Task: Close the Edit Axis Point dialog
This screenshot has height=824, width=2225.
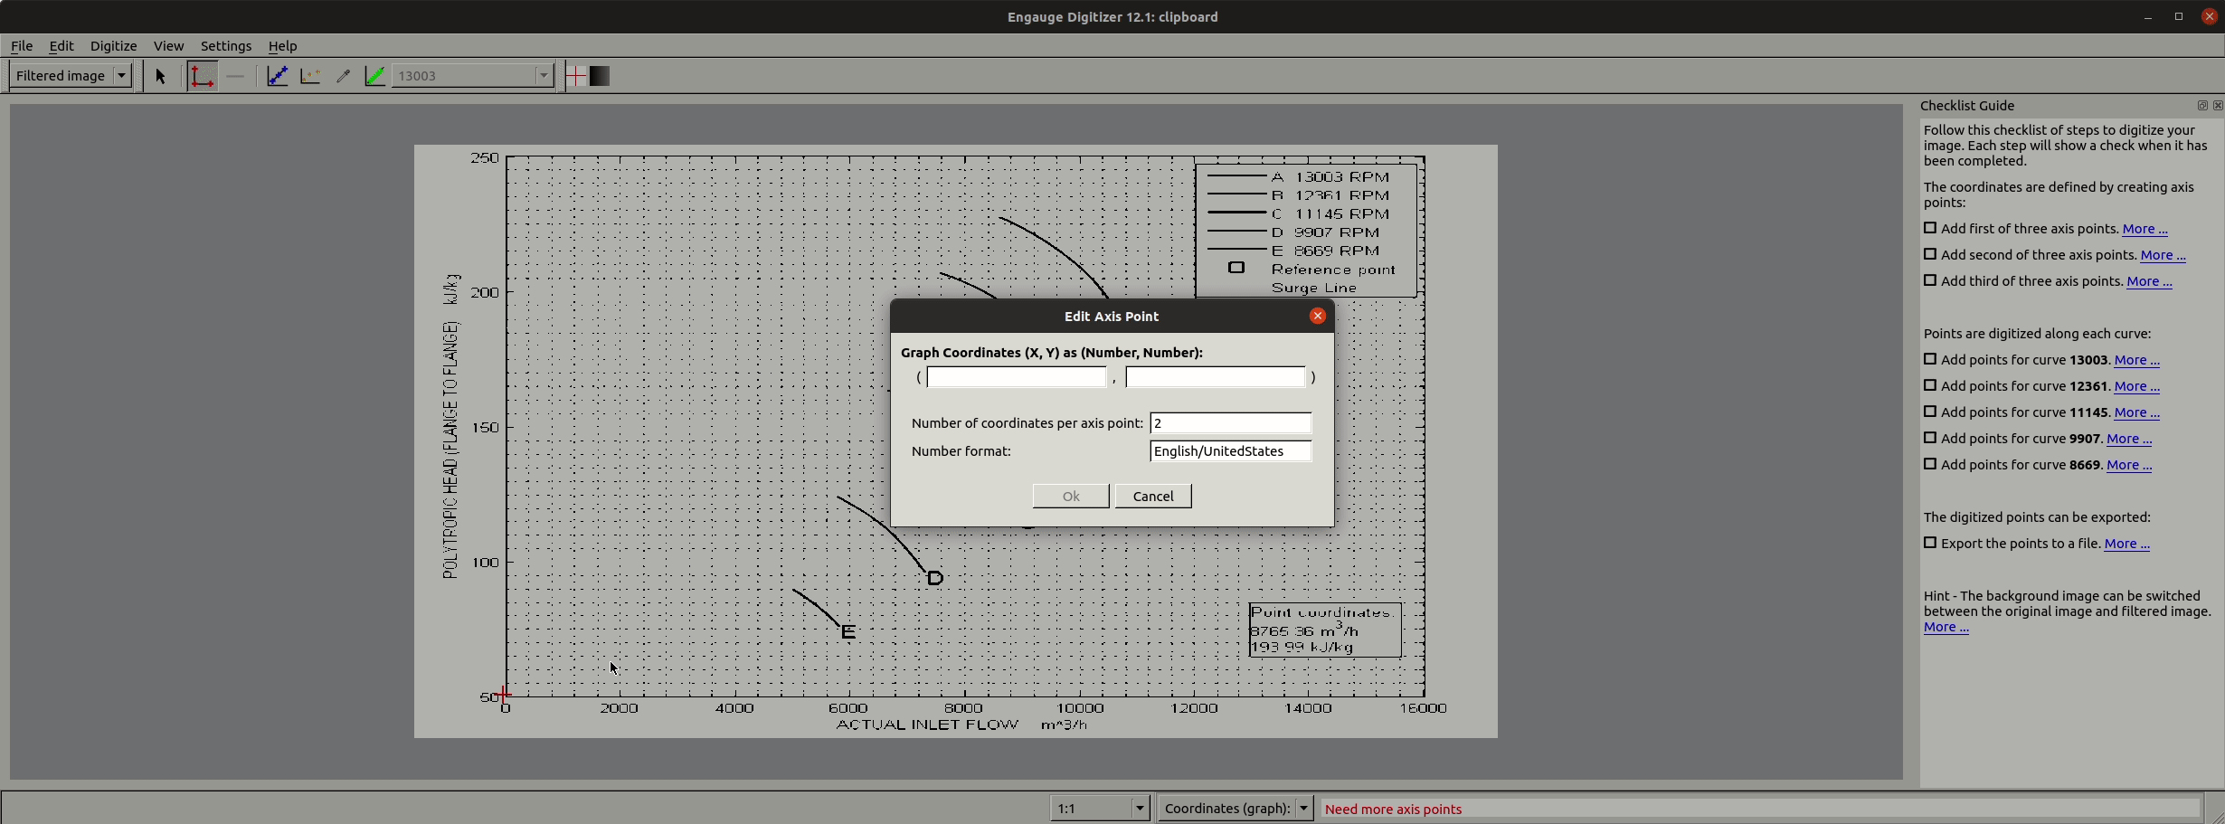Action: (1317, 316)
